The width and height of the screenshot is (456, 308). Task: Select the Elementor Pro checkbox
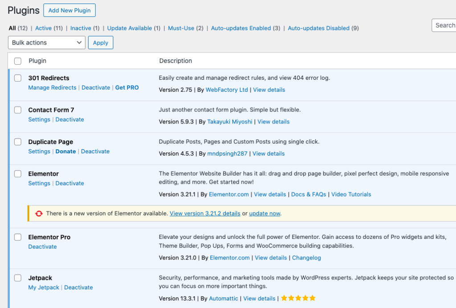coord(18,237)
